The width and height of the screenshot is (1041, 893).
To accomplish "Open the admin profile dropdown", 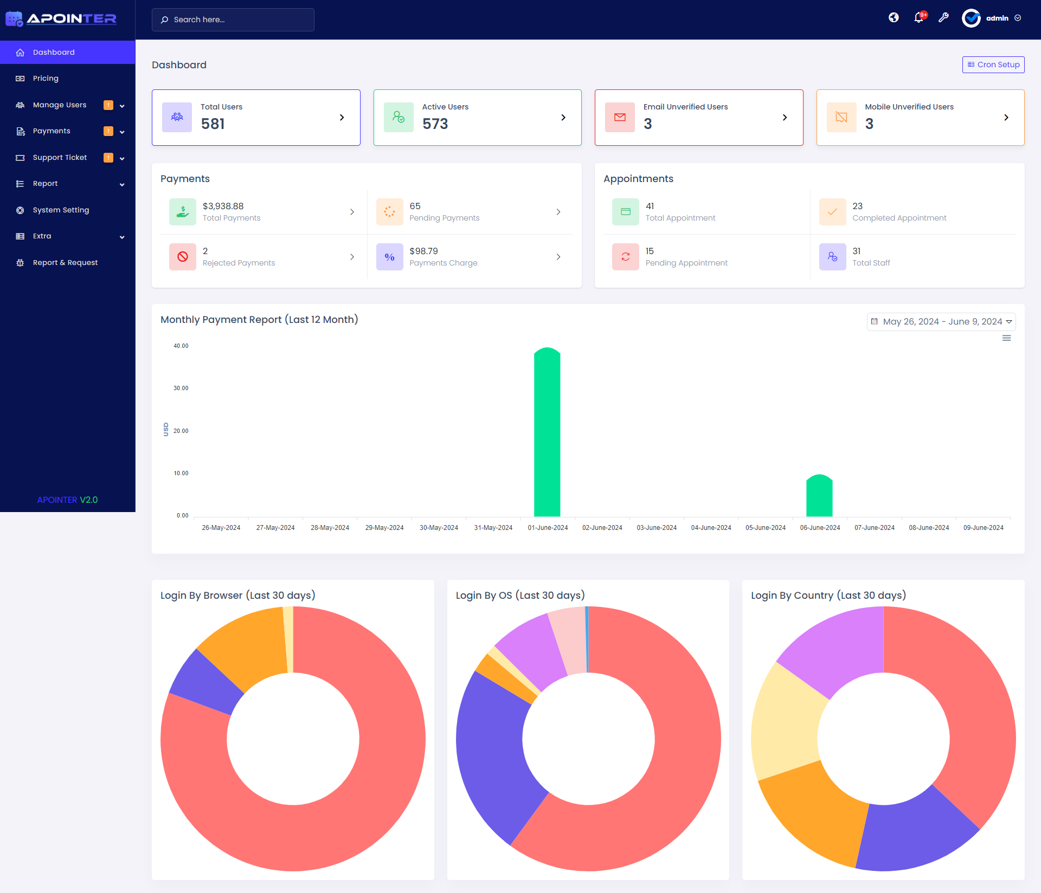I will pyautogui.click(x=992, y=18).
